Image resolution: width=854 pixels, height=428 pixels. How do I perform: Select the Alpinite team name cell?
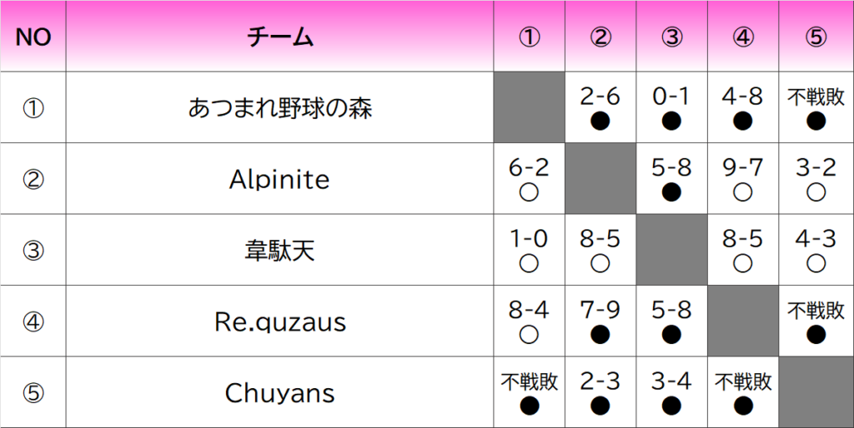(279, 179)
